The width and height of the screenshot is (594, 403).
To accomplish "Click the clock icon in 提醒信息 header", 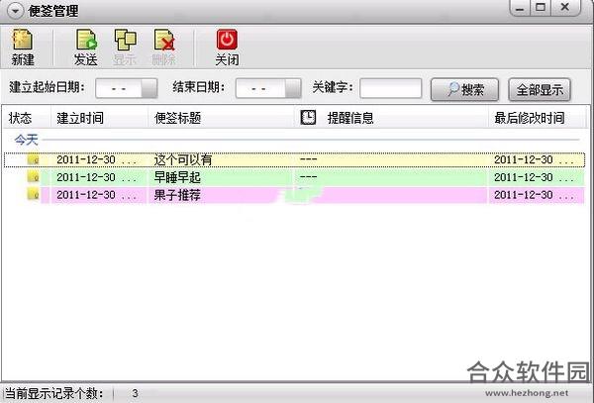I will [x=308, y=118].
